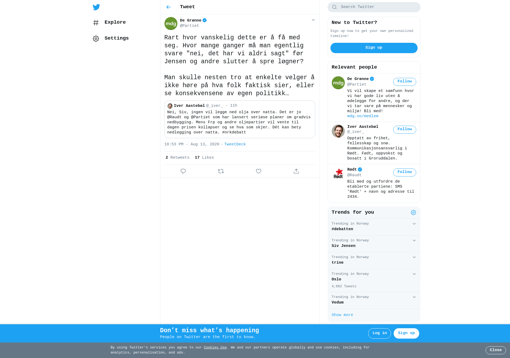Image resolution: width=510 pixels, height=358 pixels.
Task: Click the De Grønne mdg avatar in tweet header
Action: [x=171, y=23]
